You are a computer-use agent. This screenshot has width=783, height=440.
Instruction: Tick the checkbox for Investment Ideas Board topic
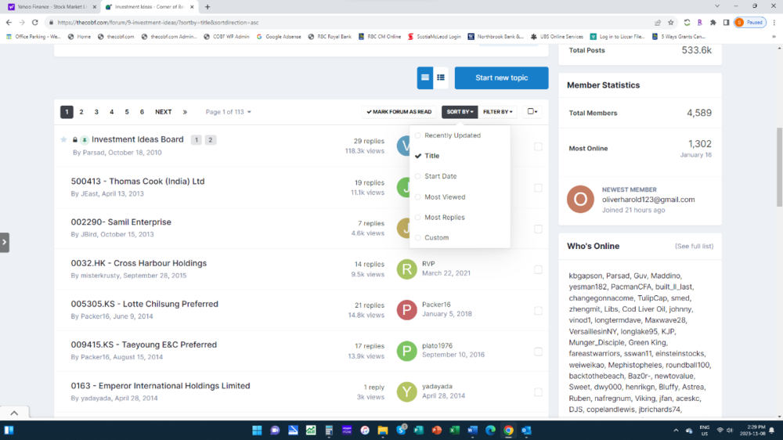(x=538, y=147)
